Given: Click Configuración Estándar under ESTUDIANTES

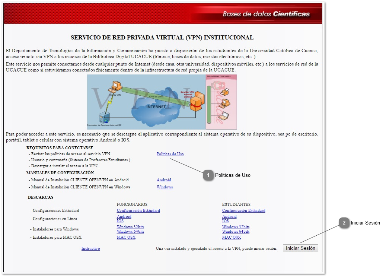Looking at the screenshot, I should tap(243, 210).
